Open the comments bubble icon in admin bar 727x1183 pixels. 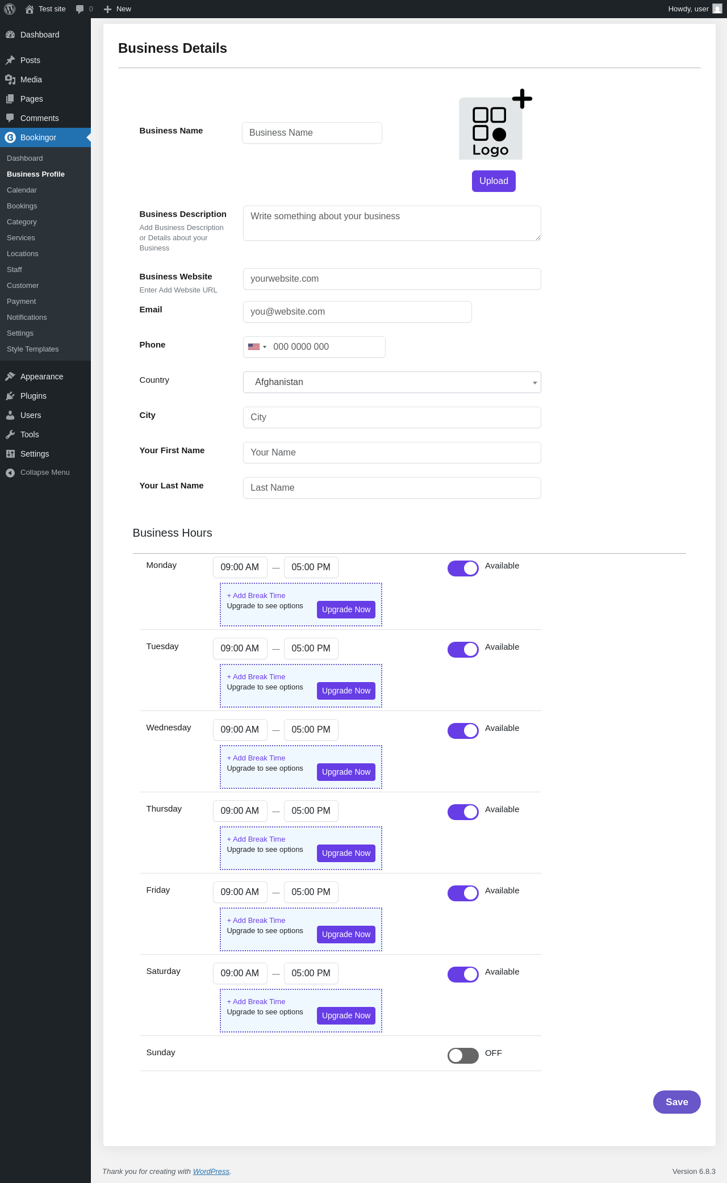[x=80, y=9]
